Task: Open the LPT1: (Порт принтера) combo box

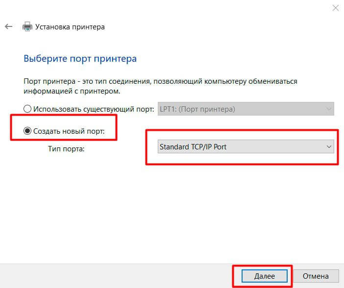Action: 246,109
